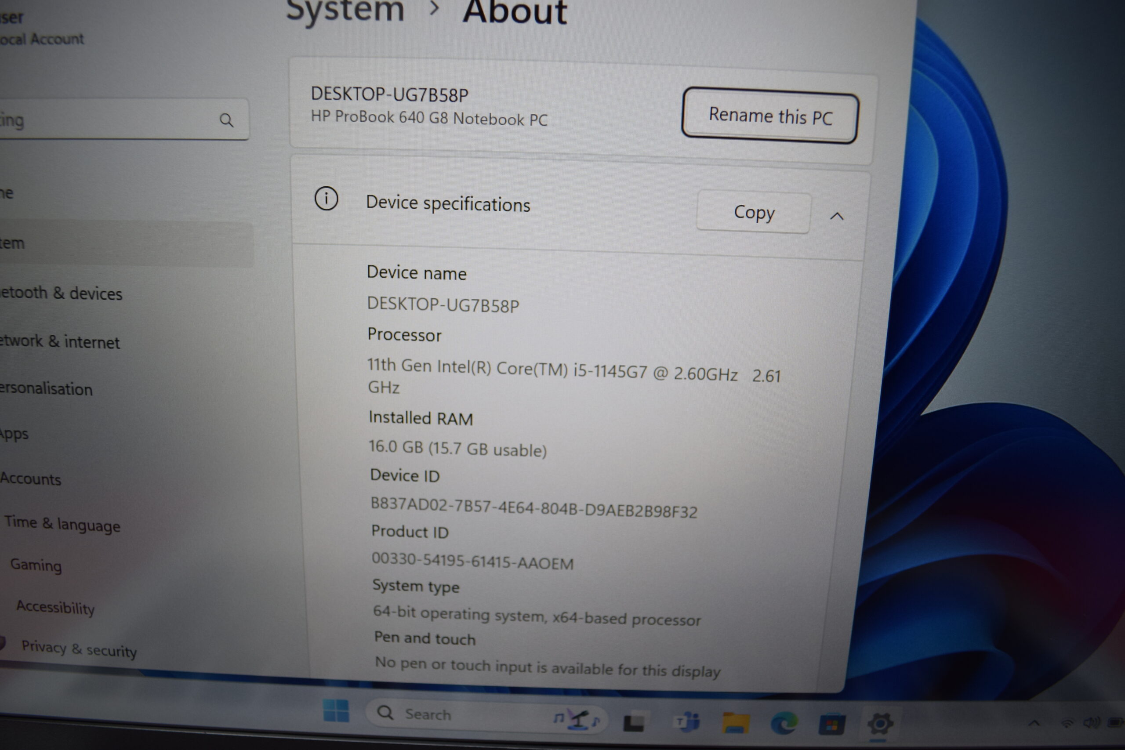The width and height of the screenshot is (1125, 750).
Task: Click the microphone highlight icon in taskbar search
Action: tap(578, 719)
